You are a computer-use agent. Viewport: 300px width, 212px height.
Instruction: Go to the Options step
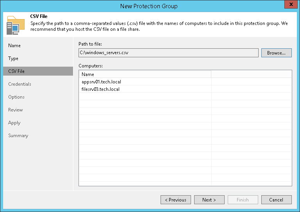pyautogui.click(x=16, y=97)
